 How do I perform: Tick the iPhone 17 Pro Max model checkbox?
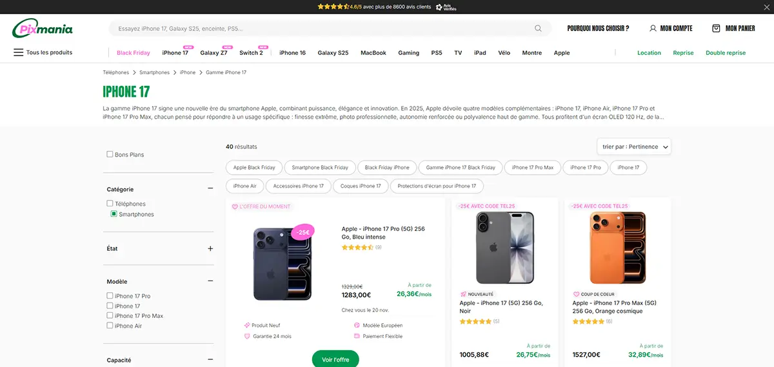[110, 316]
